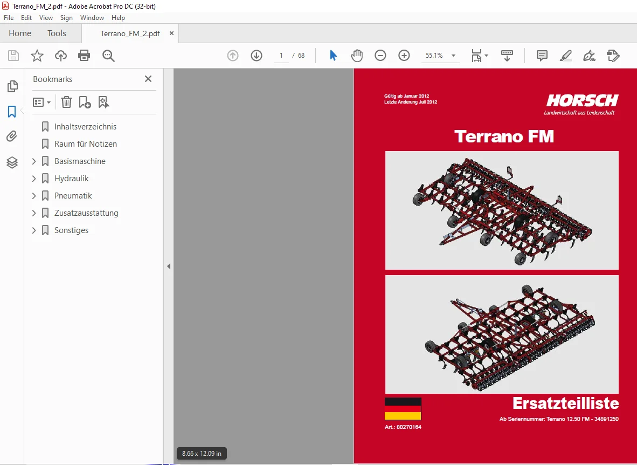Open the File menu
Image resolution: width=637 pixels, height=465 pixels.
[9, 18]
